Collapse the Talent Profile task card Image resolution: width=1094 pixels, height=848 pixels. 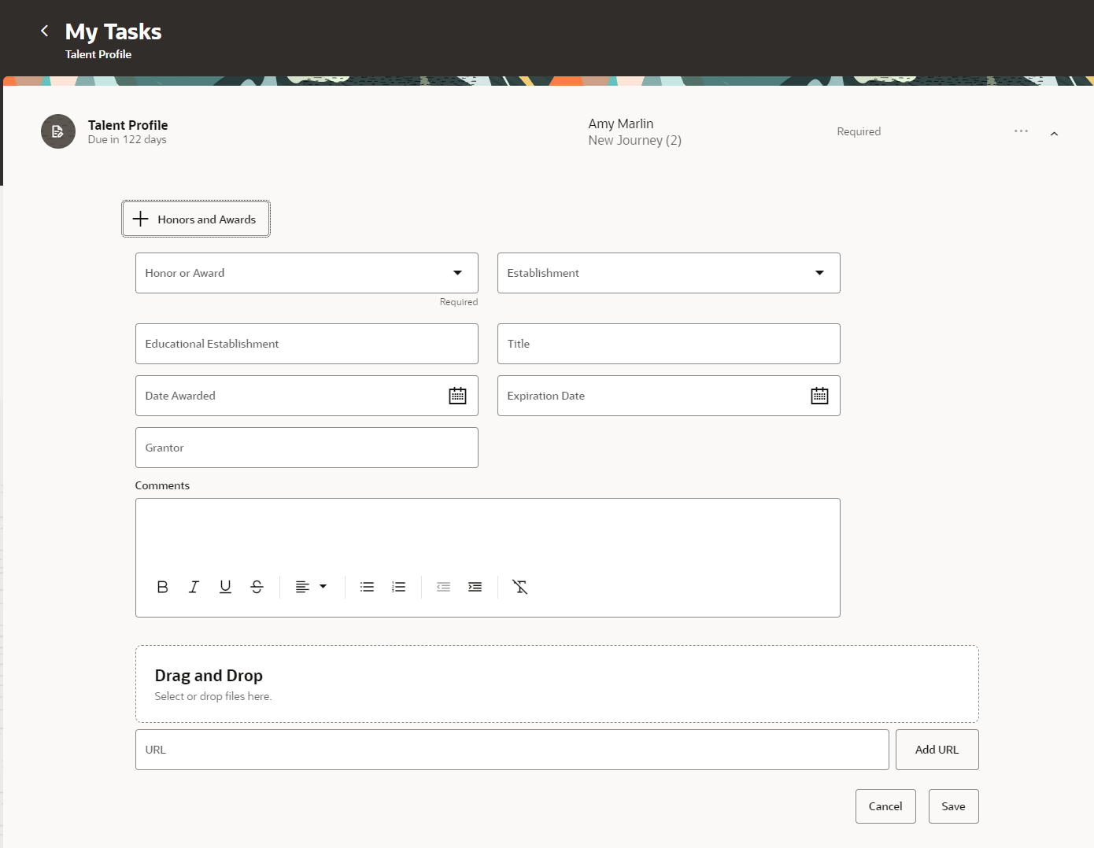1054,133
